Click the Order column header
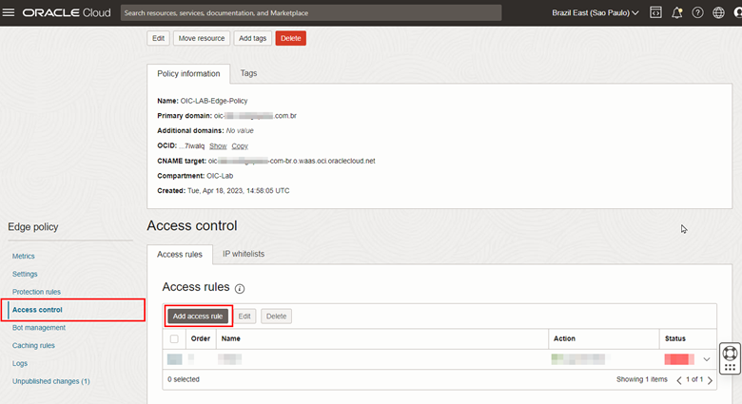Image resolution: width=742 pixels, height=404 pixels. (200, 338)
